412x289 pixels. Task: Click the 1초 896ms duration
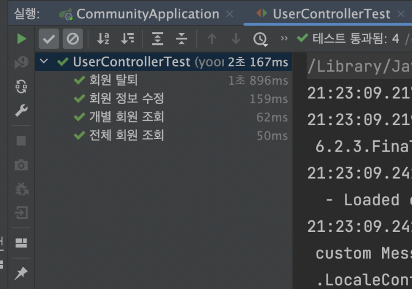[258, 80]
